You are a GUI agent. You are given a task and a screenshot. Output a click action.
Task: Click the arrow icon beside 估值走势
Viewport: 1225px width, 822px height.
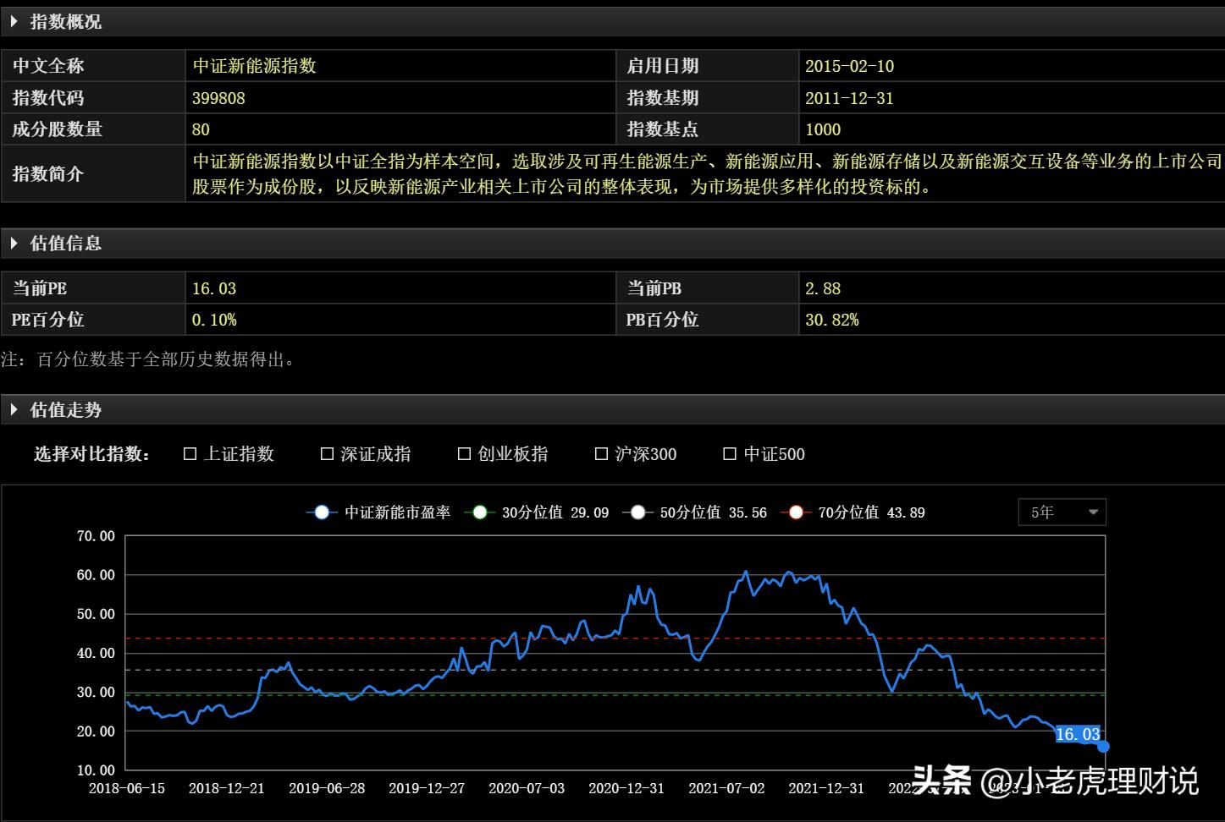pos(14,409)
